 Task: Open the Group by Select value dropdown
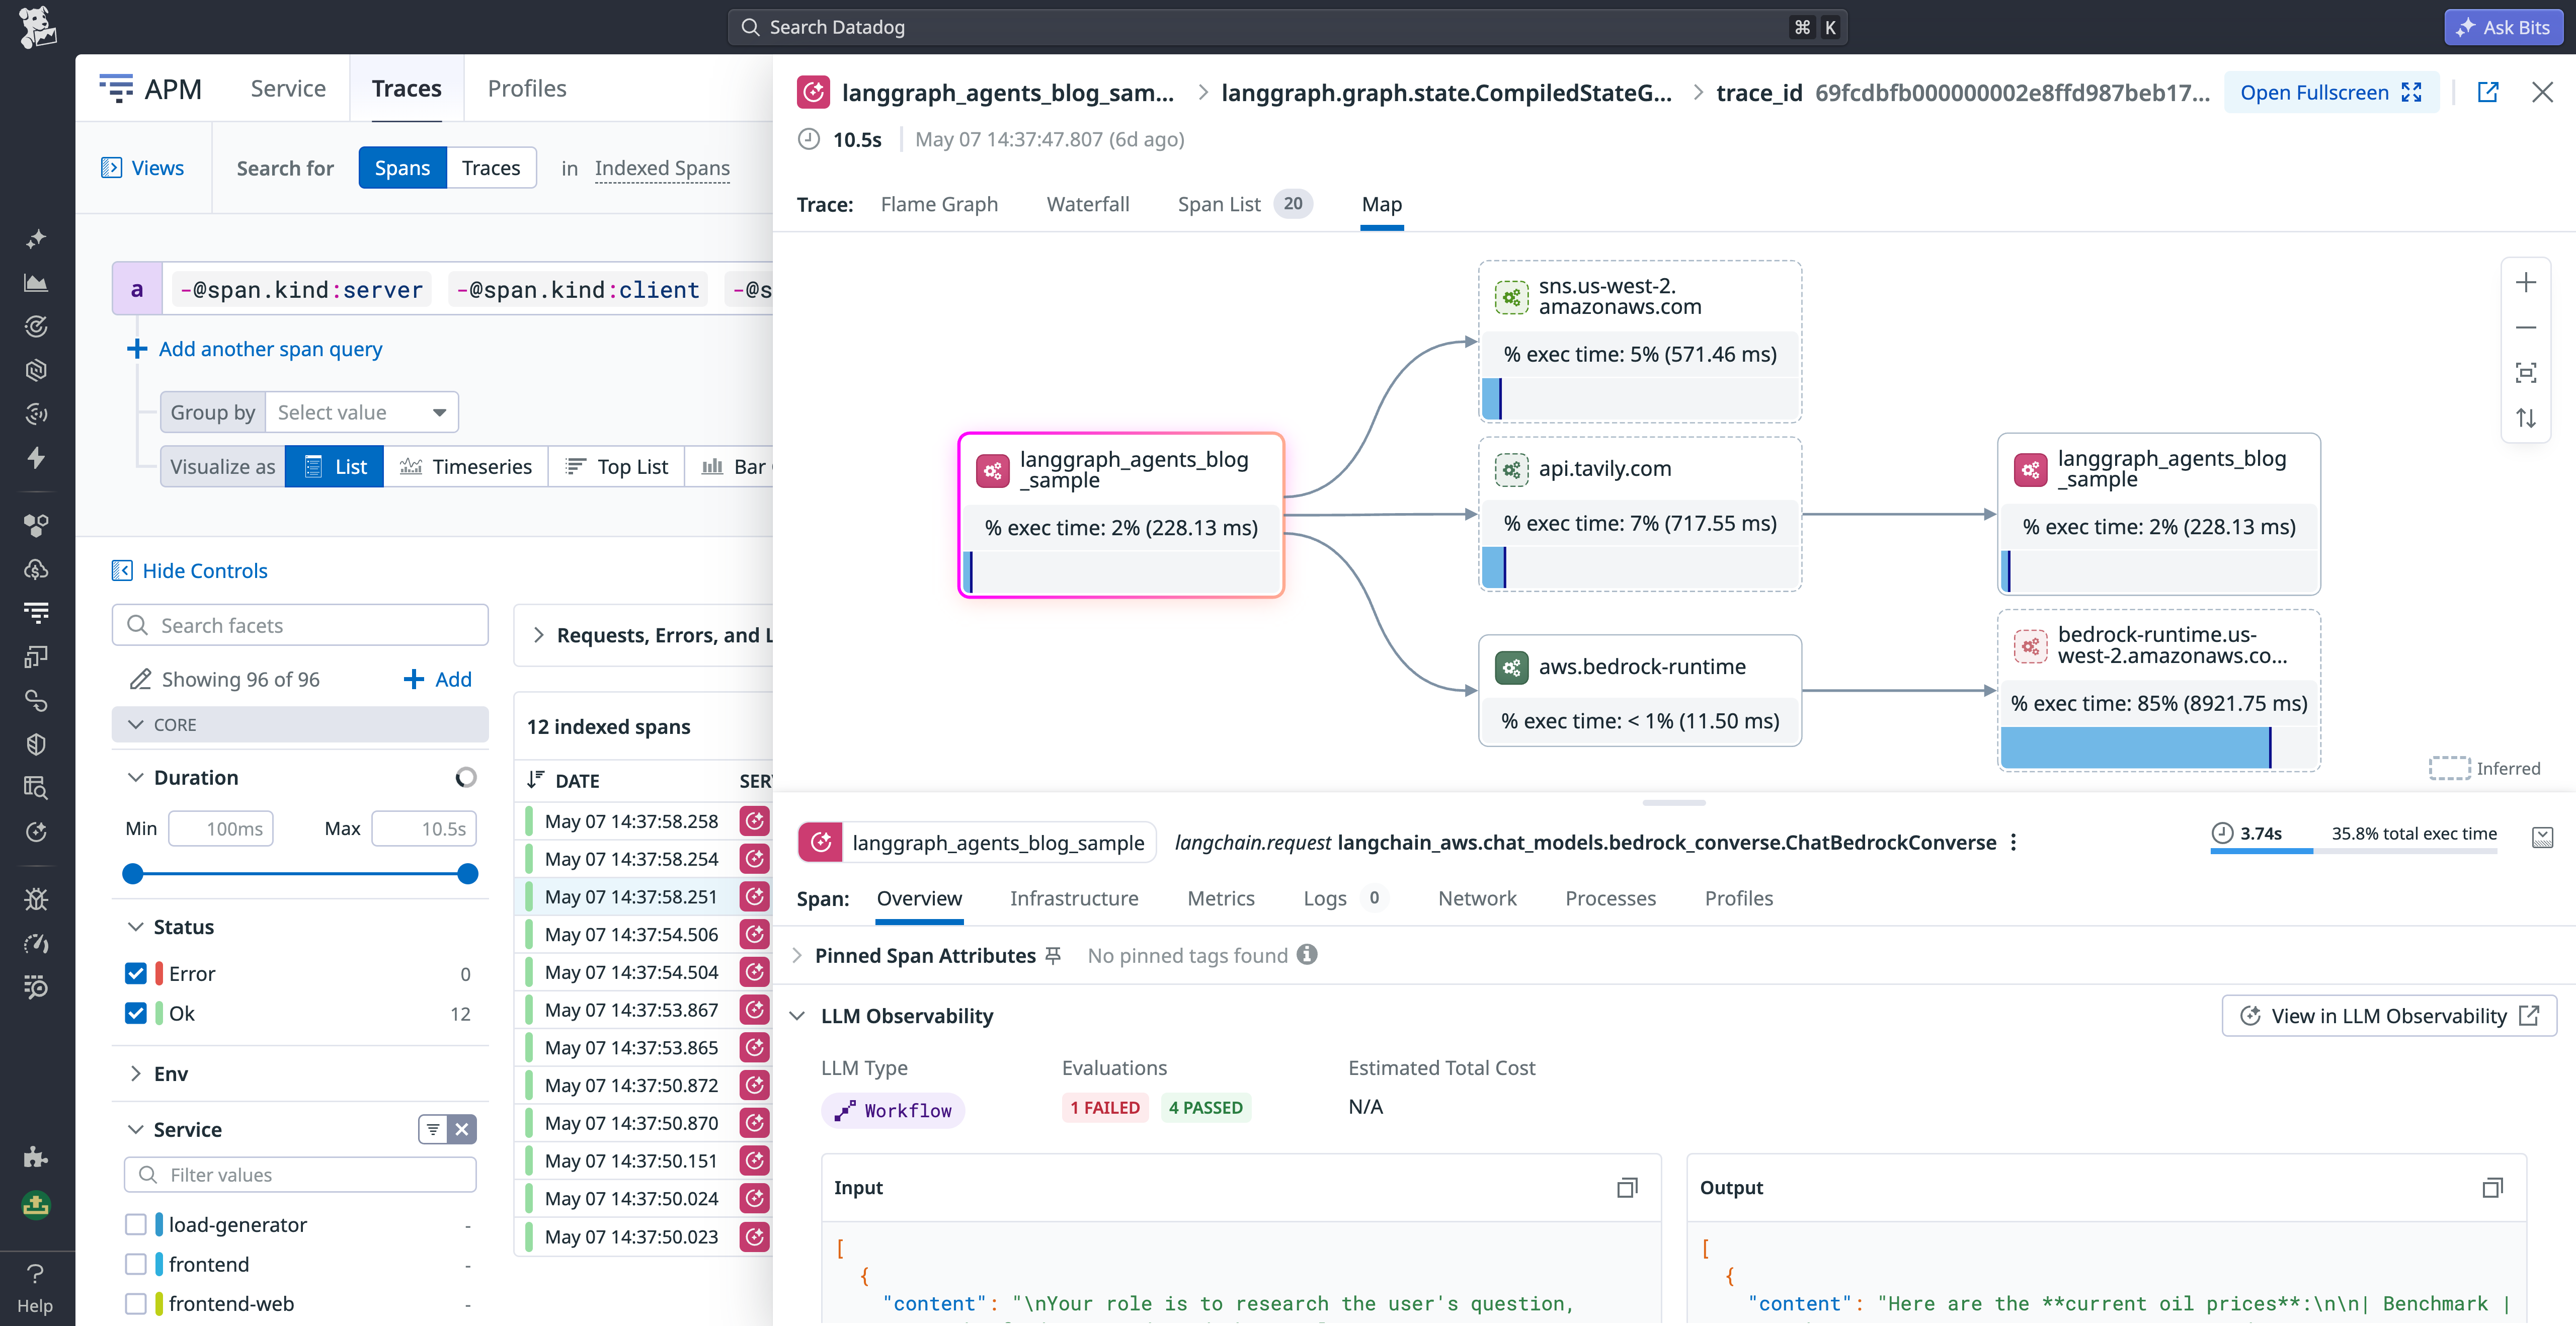point(361,412)
